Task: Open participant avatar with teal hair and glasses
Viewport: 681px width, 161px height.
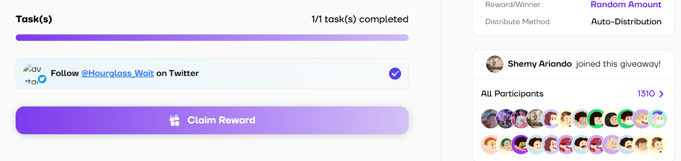Action: (505, 144)
